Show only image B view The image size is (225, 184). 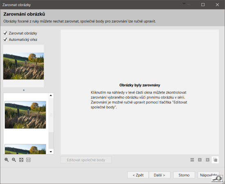pyautogui.click(x=207, y=160)
